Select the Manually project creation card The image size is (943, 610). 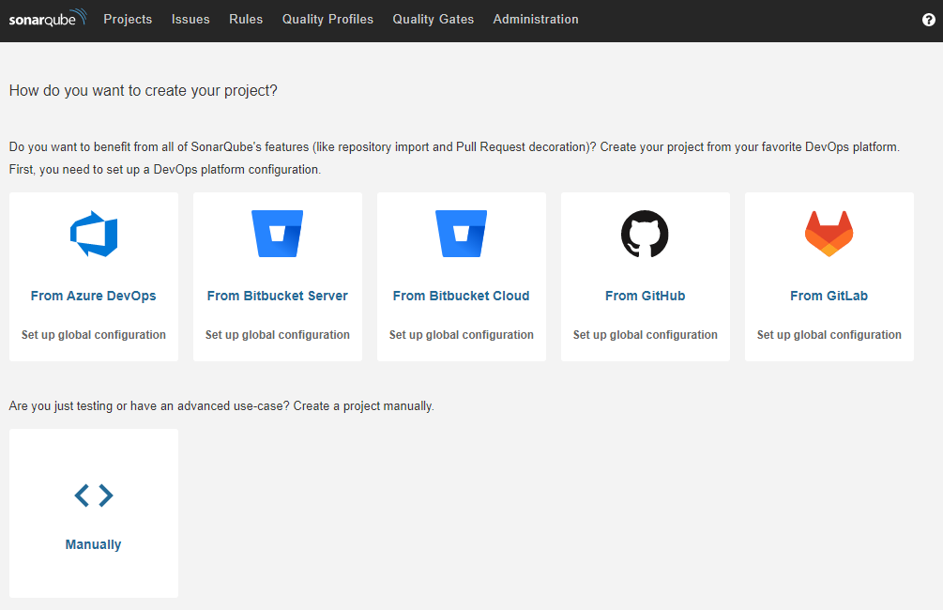(x=93, y=512)
